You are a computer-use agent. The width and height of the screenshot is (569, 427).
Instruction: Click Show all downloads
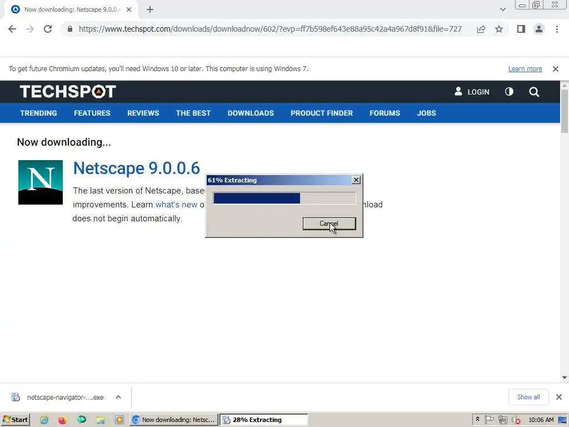[528, 397]
